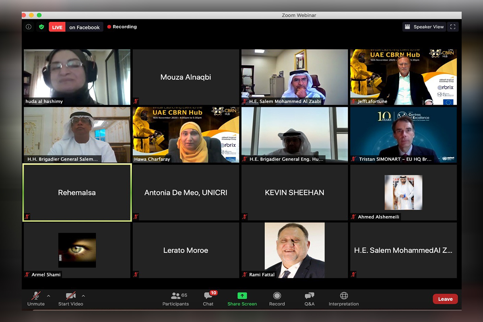Click the muted mic icon on Rehemalsa's tile

tap(27, 217)
